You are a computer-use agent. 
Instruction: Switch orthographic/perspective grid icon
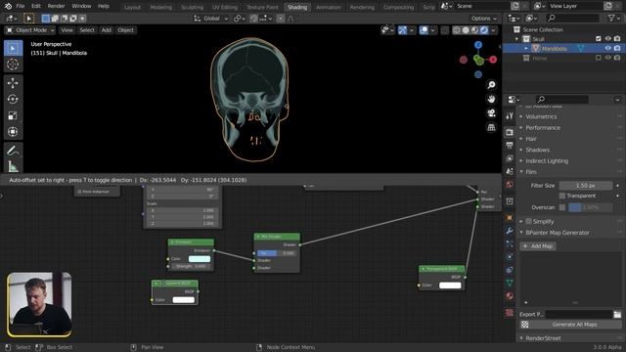tap(491, 127)
